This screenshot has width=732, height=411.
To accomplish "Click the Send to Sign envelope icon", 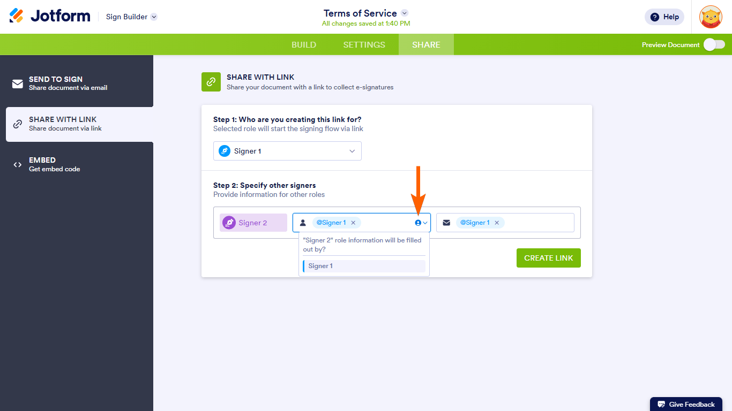I will point(18,83).
